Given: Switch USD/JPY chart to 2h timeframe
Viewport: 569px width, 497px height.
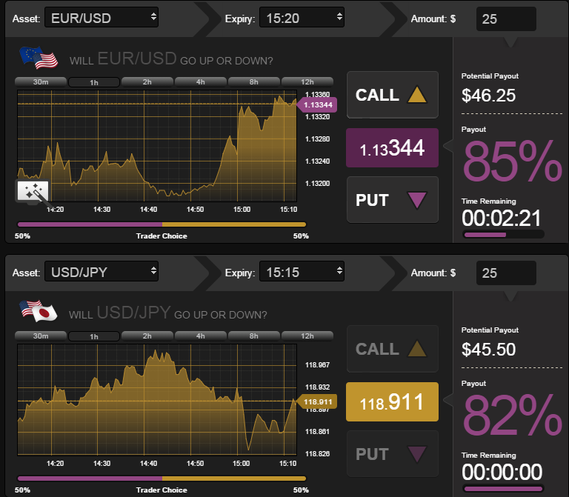Looking at the screenshot, I should point(147,336).
